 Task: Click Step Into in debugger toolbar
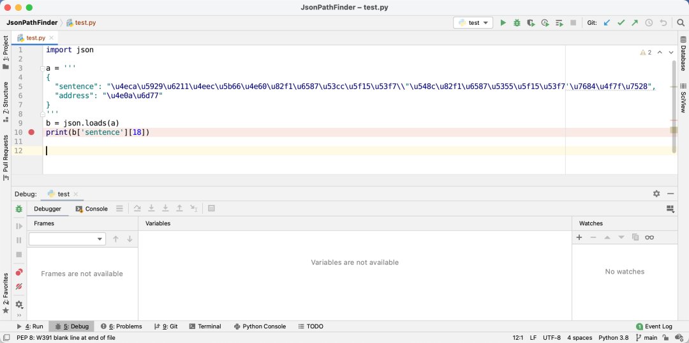(x=151, y=209)
